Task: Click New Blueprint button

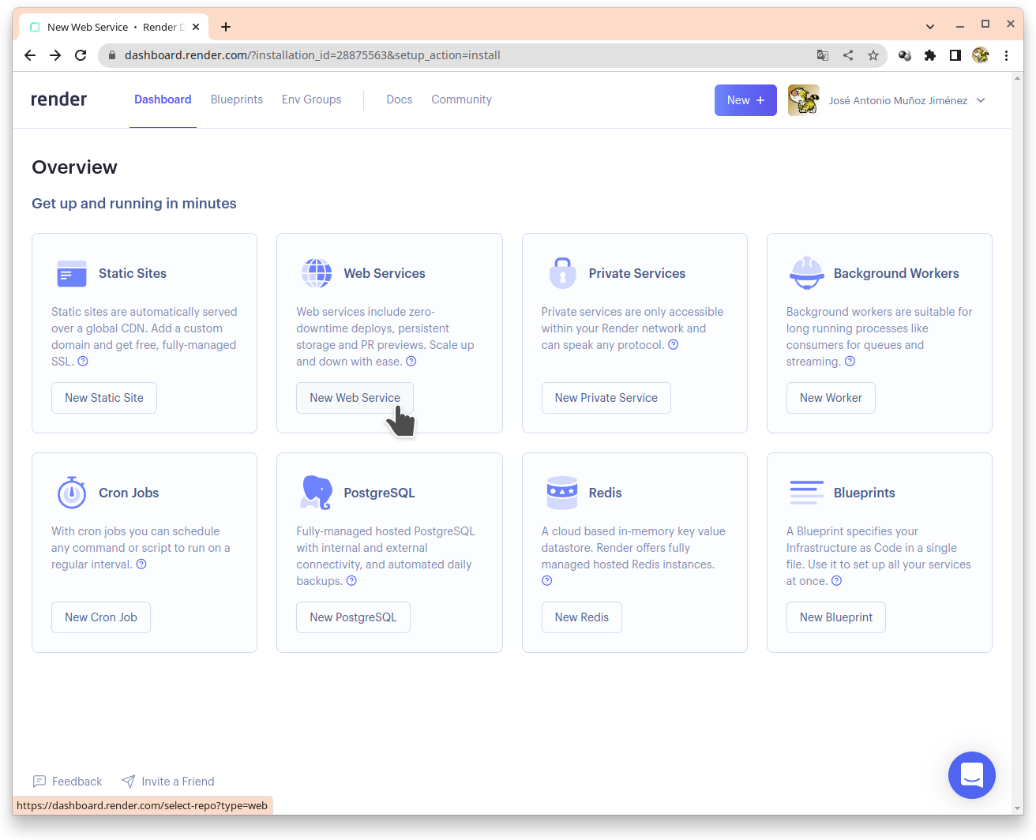Action: [x=836, y=617]
